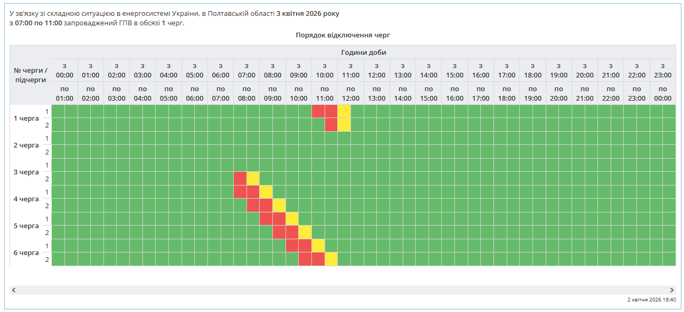Click the '1 черга' row label
The image size is (684, 312).
tap(26, 119)
